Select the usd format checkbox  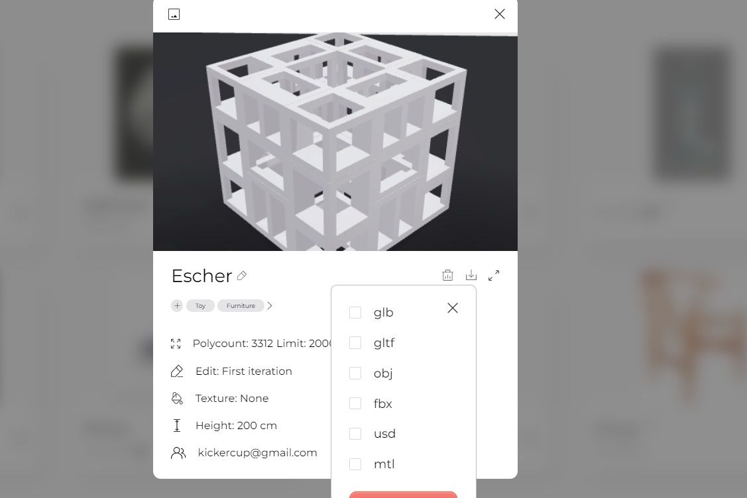(355, 434)
